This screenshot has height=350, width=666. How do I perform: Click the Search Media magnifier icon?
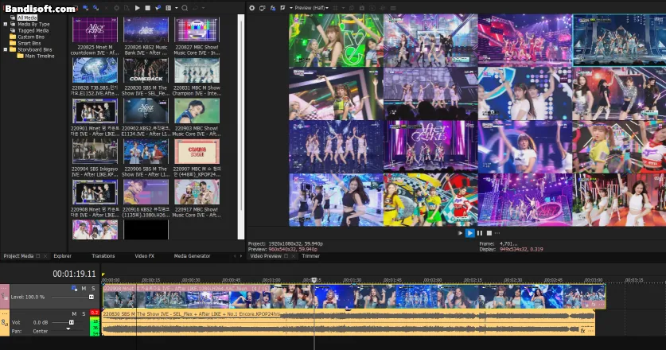[x=185, y=8]
